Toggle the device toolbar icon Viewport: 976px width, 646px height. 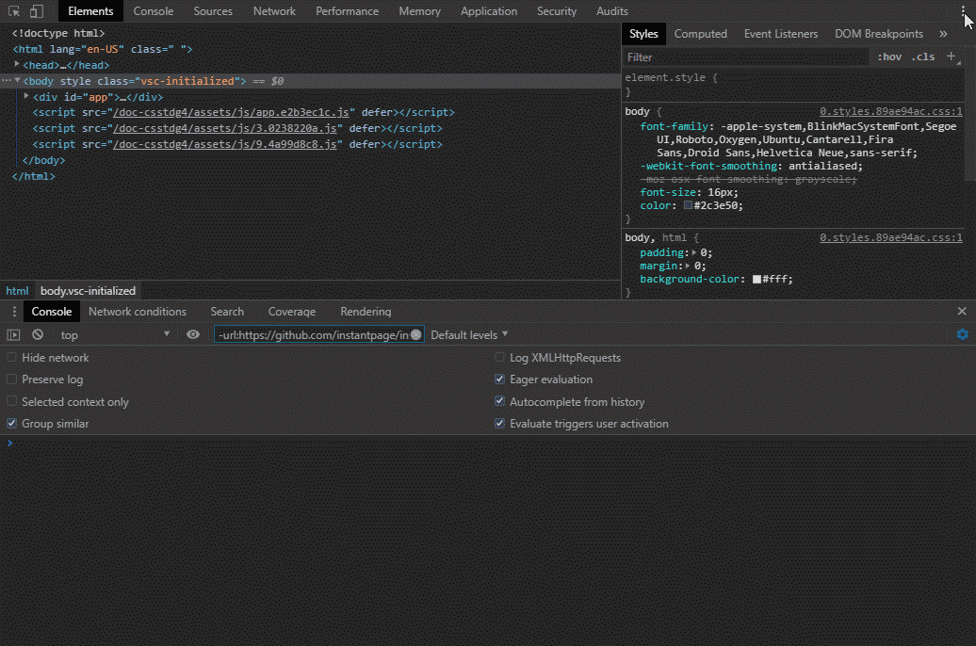pos(36,11)
